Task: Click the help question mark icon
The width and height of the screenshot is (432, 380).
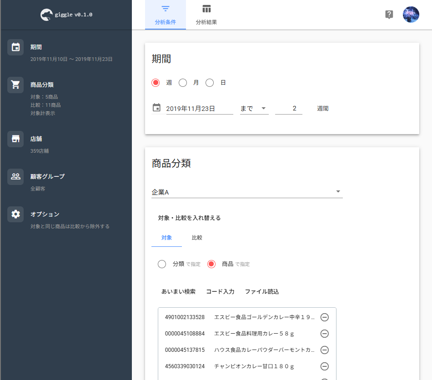Action: pyautogui.click(x=389, y=15)
